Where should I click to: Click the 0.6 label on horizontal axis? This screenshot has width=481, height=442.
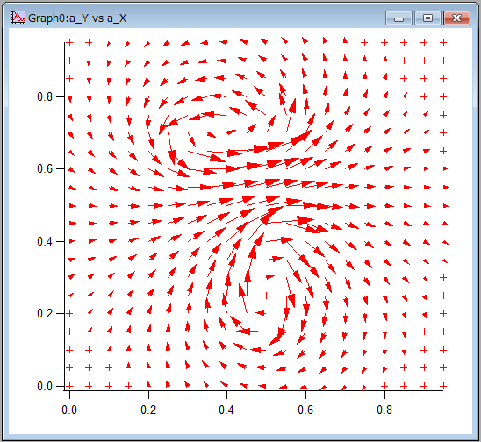pyautogui.click(x=305, y=410)
